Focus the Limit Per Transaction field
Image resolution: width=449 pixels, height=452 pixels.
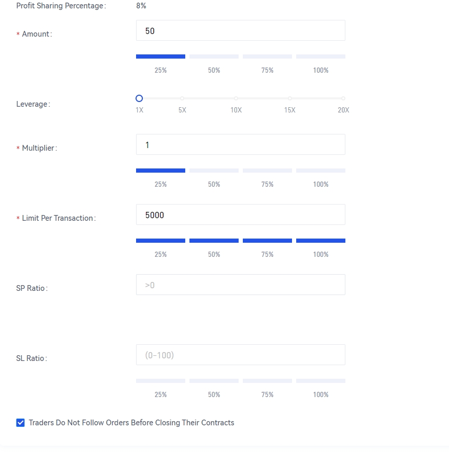coord(240,215)
